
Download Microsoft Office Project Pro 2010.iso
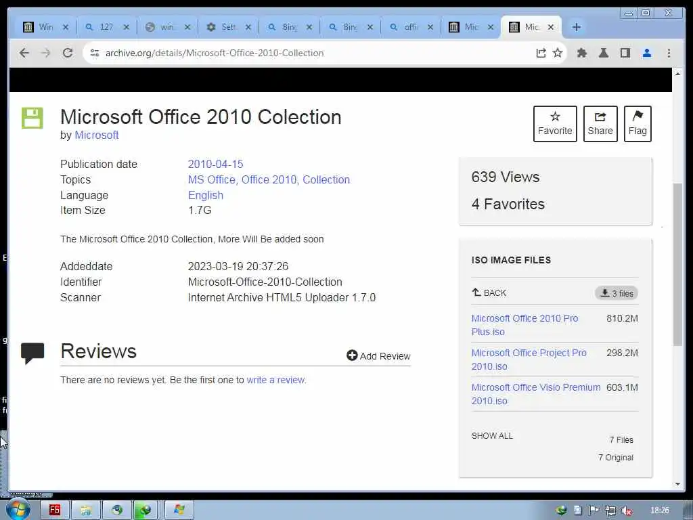click(x=529, y=360)
